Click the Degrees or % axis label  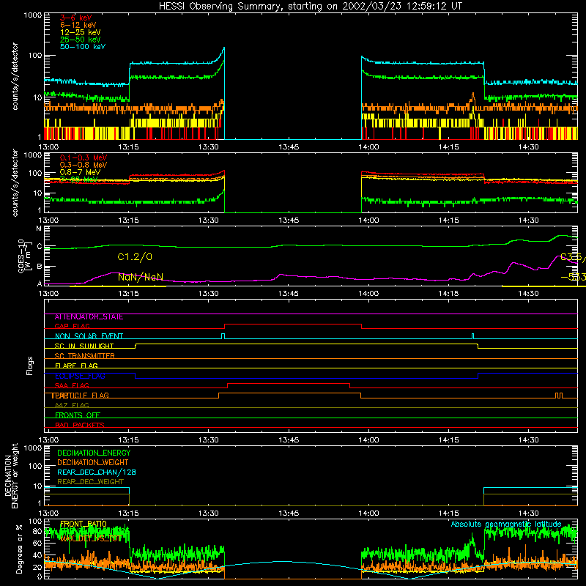19,549
